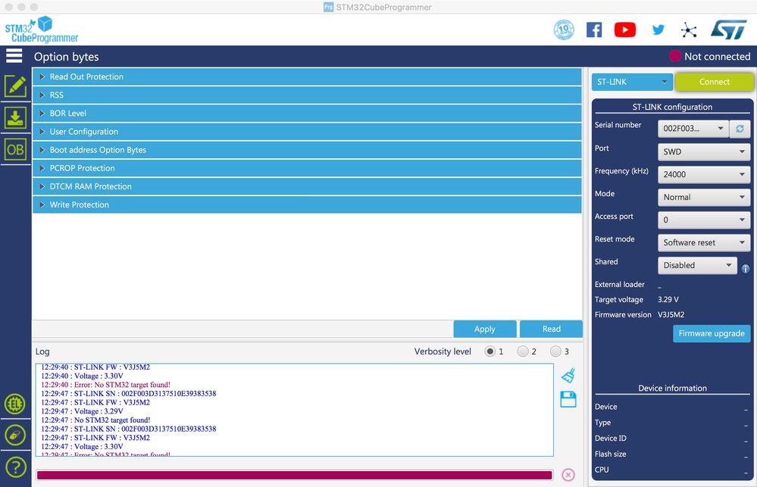Viewport: 757px width, 487px height.
Task: Click the Read button
Action: (552, 329)
